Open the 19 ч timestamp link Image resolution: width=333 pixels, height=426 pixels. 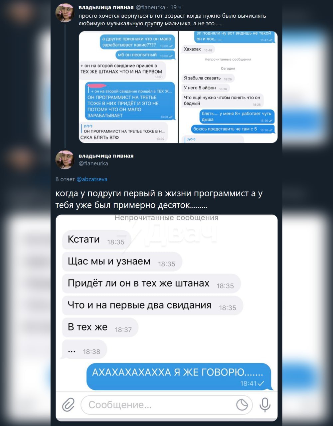(x=176, y=7)
